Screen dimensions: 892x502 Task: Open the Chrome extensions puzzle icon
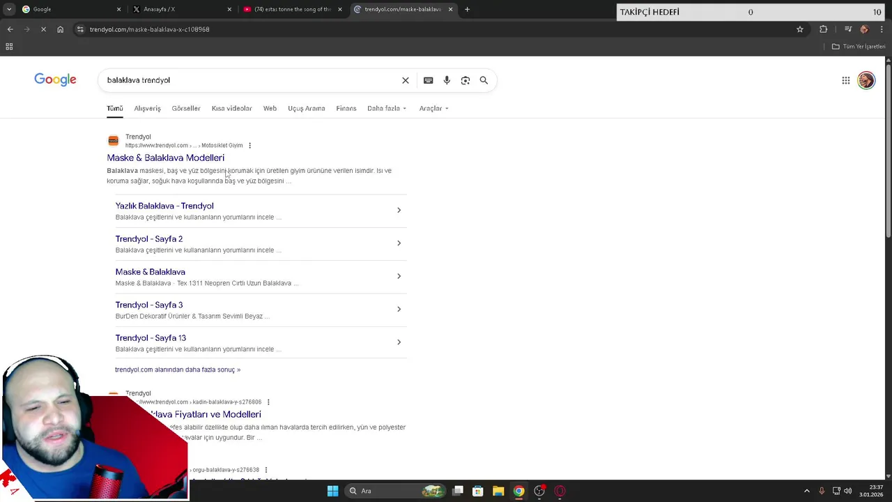click(824, 29)
